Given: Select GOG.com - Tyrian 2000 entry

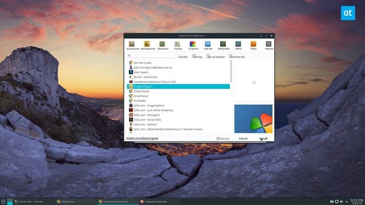Looking at the screenshot, I should [x=179, y=120].
